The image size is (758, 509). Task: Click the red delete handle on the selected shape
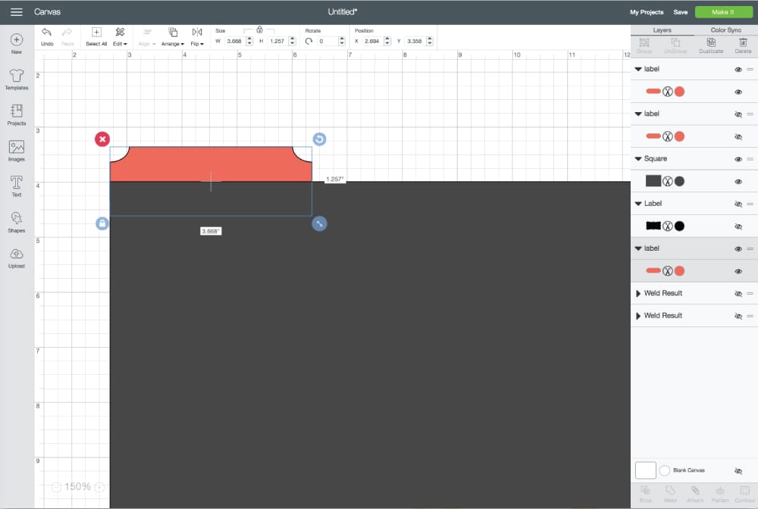pos(102,139)
